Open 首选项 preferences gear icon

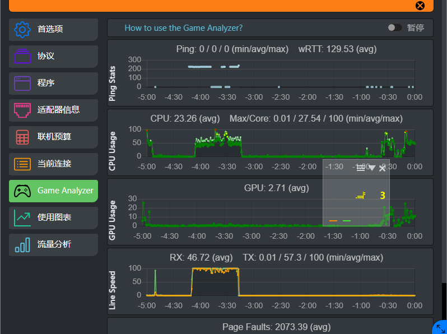tap(22, 29)
